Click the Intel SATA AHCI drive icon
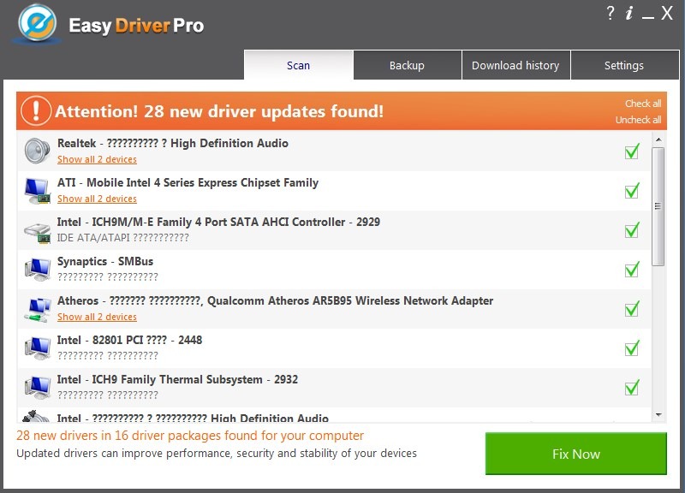The image size is (685, 493). [x=37, y=231]
